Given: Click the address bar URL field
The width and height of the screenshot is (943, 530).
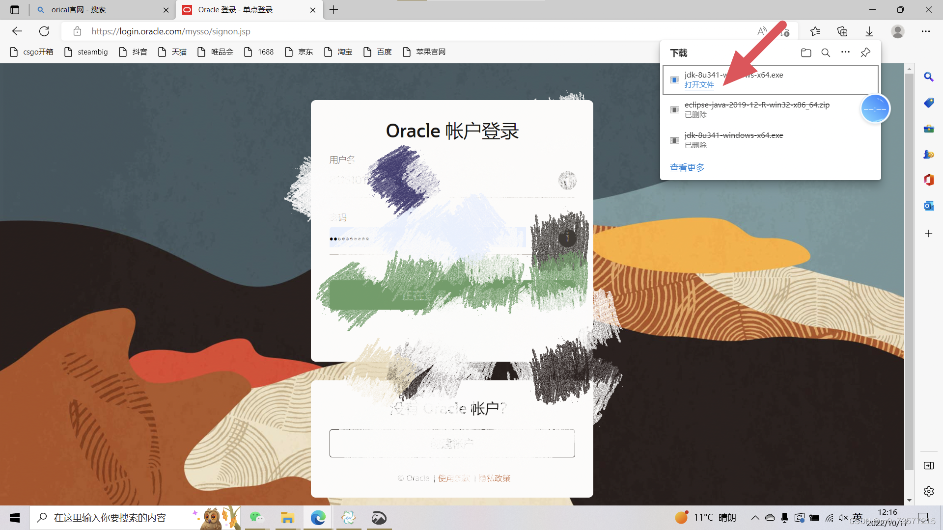Looking at the screenshot, I should tap(393, 31).
